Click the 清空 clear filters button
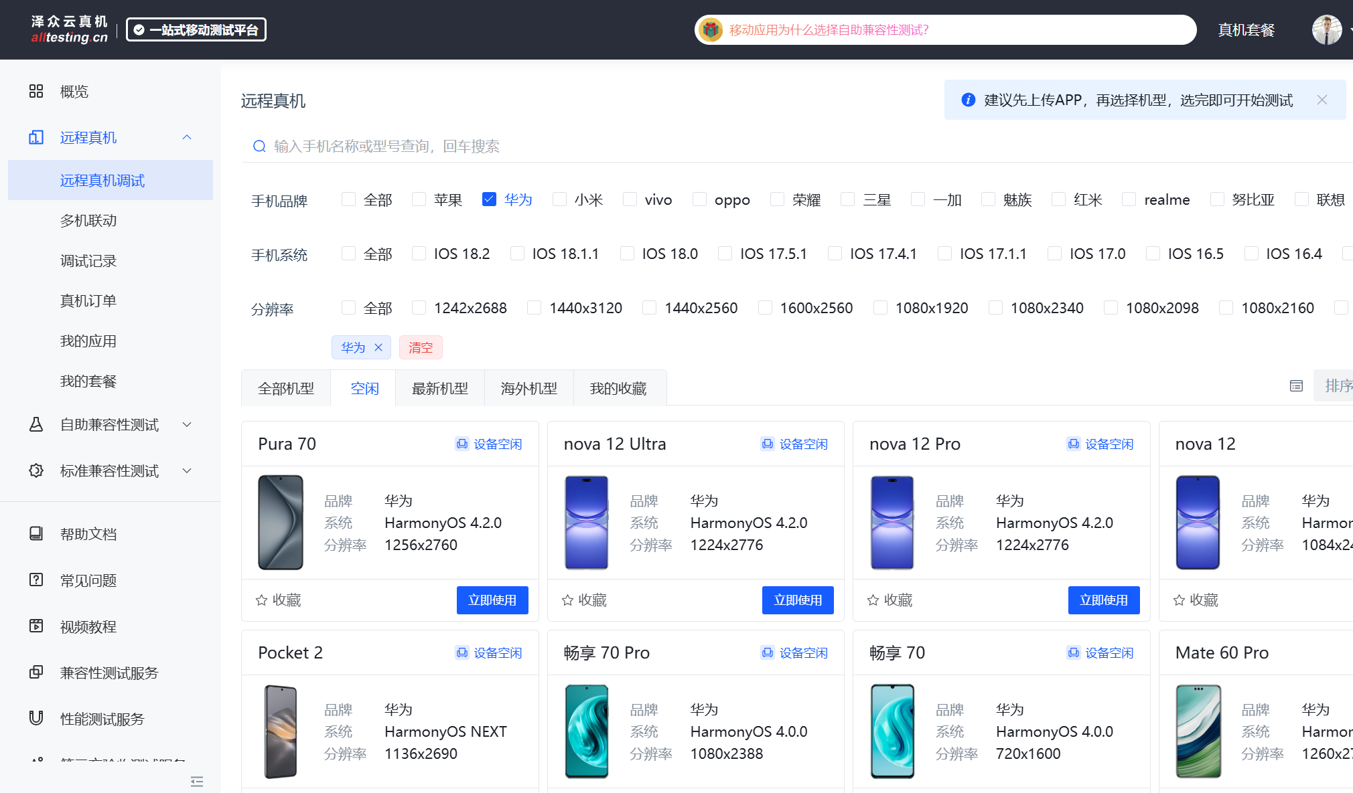The image size is (1353, 793). [x=421, y=347]
